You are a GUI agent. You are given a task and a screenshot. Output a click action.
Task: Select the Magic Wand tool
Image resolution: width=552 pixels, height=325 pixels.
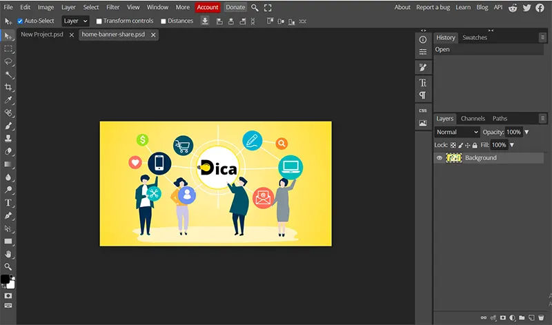click(x=8, y=75)
